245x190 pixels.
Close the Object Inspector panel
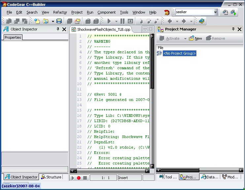[64, 29]
